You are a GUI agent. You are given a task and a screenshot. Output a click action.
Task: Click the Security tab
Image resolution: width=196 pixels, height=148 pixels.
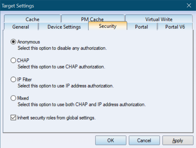[x=108, y=26]
